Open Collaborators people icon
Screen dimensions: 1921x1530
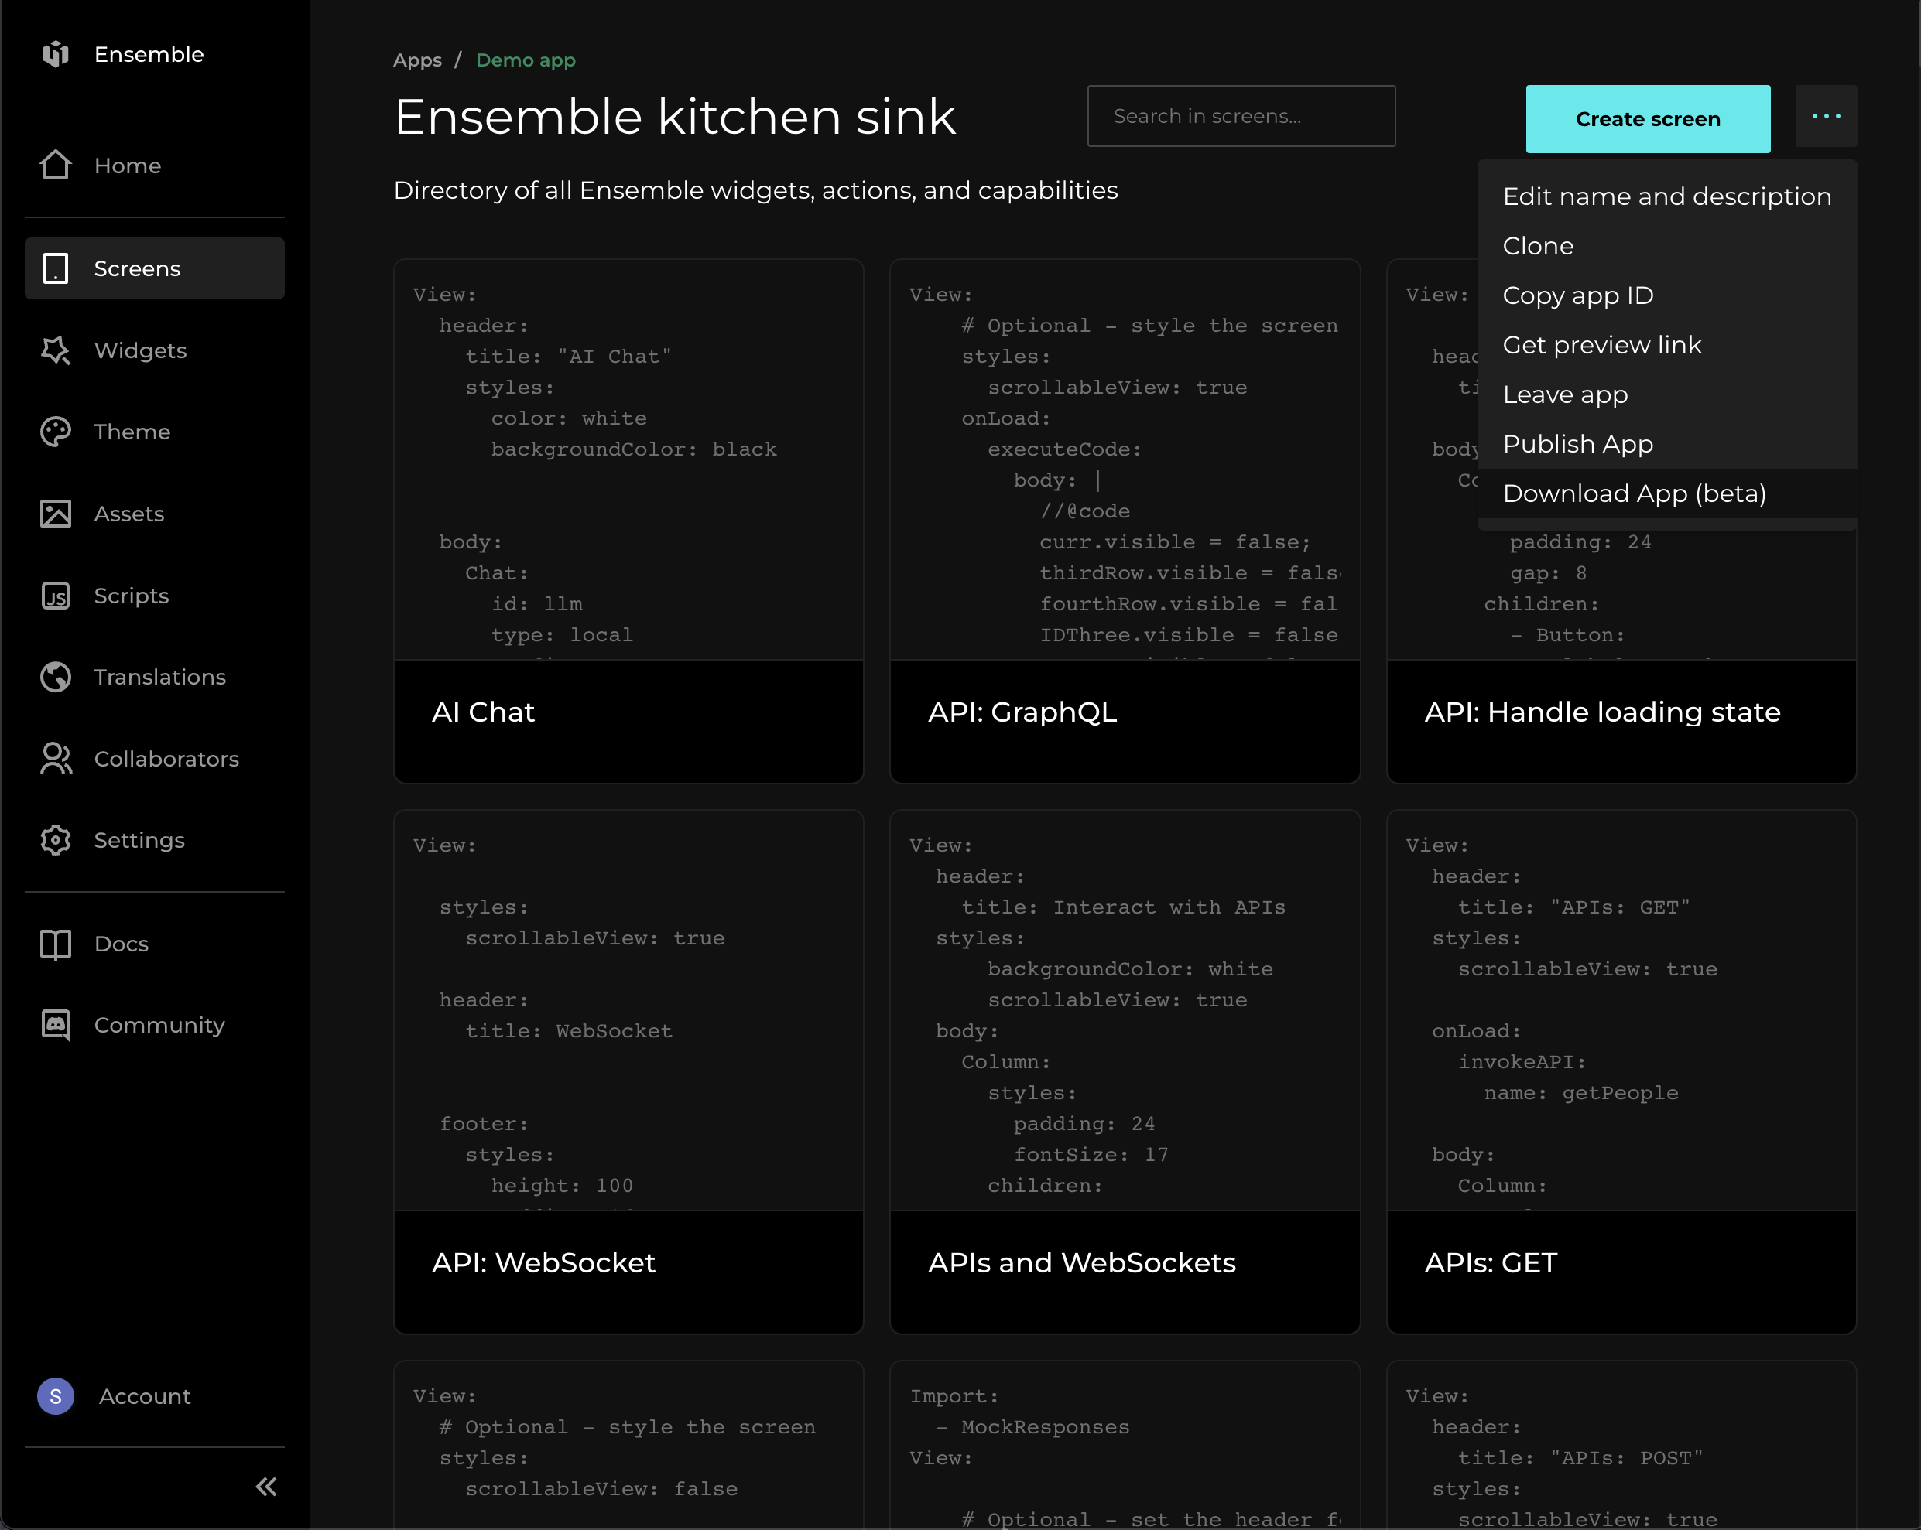(x=55, y=759)
